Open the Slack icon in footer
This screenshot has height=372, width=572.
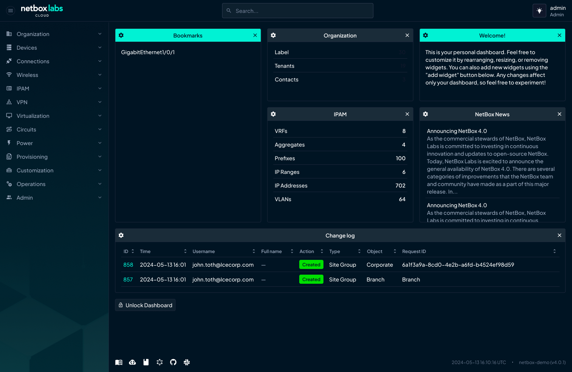tap(187, 362)
